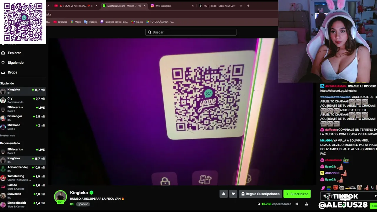The image size is (377, 212).
Task: Open ElMacarius channel under Siguiendo
Action: click(x=23, y=109)
